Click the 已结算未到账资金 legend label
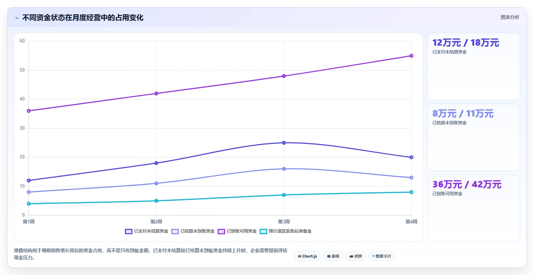The image size is (534, 275). [x=197, y=231]
